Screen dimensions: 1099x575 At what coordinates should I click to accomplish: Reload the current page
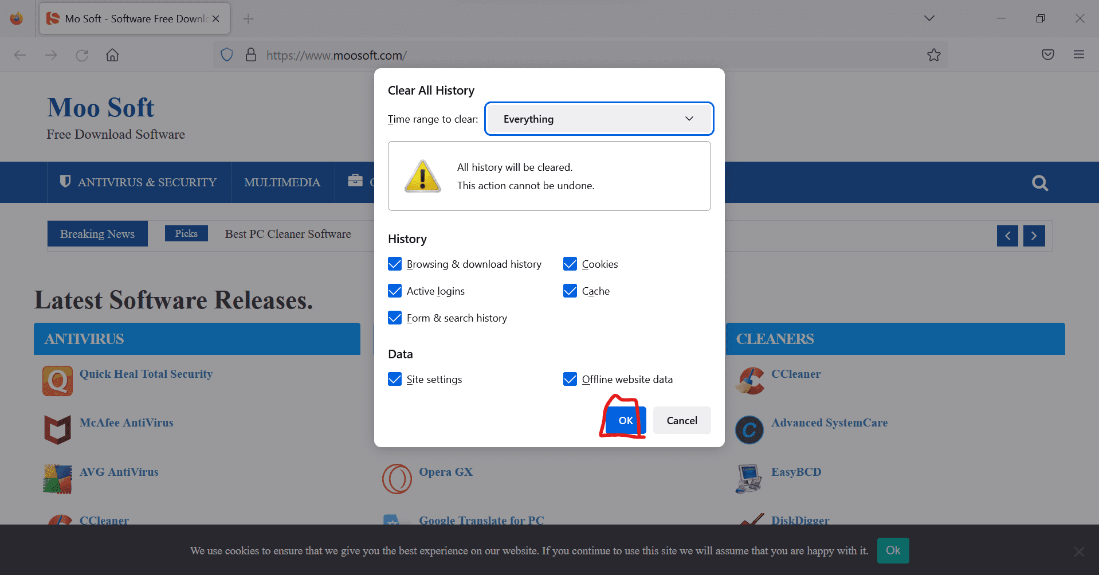coord(82,55)
